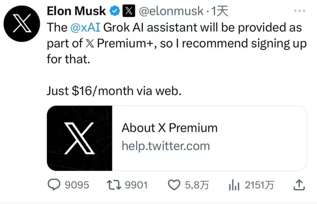Click the help.twitter.com domain text

(165, 146)
